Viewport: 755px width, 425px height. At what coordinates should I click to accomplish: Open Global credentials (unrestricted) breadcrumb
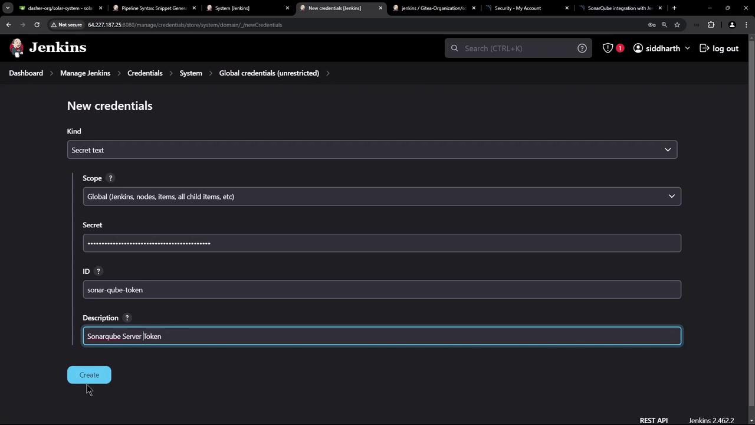click(x=269, y=73)
